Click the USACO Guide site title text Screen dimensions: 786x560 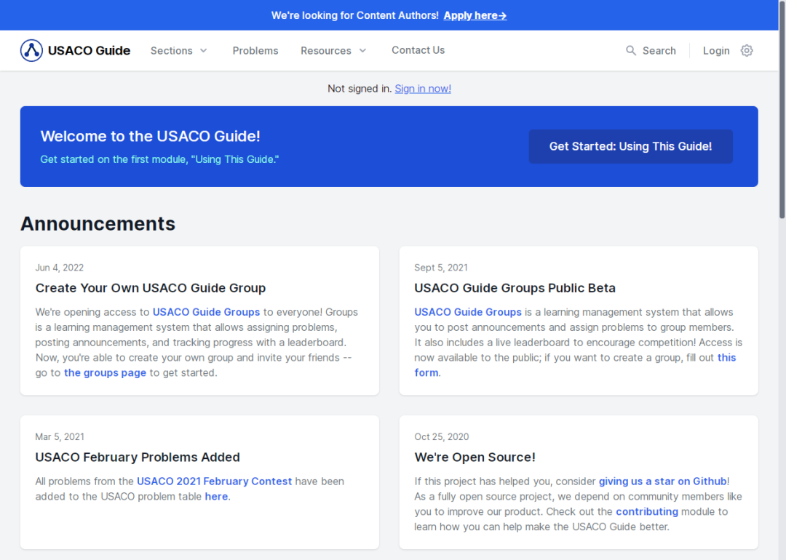pyautogui.click(x=89, y=51)
